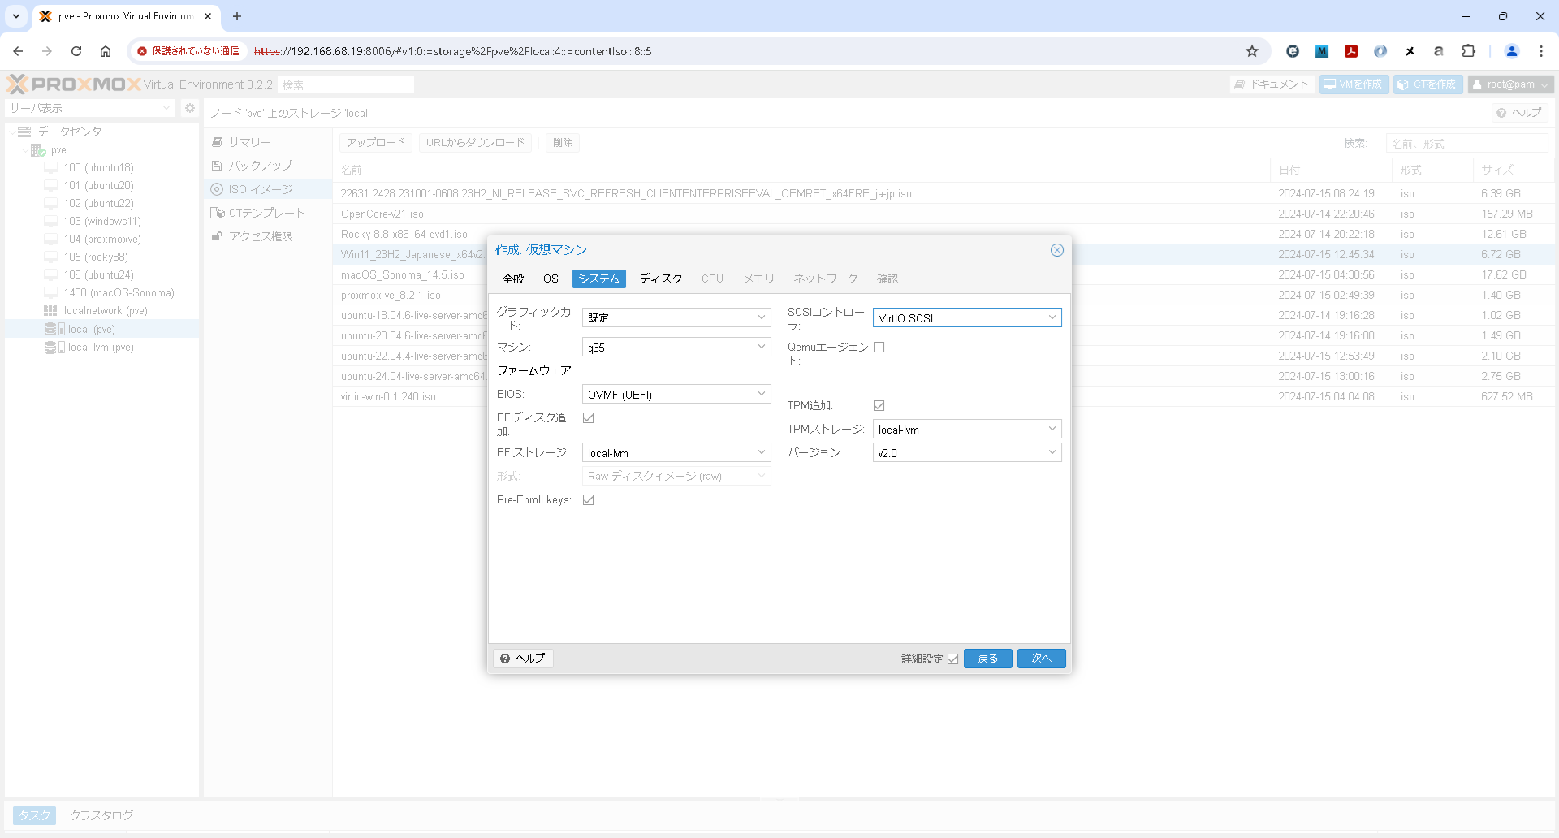Open the machine type q35 dropdown

pos(676,348)
